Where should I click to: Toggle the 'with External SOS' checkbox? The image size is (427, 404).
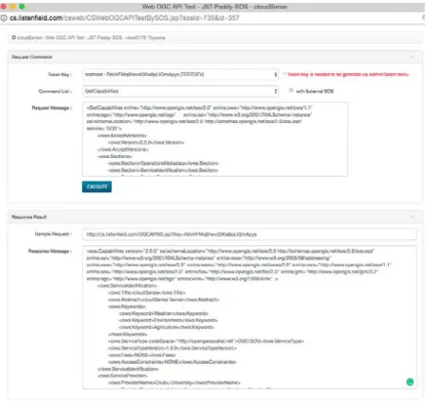(291, 91)
